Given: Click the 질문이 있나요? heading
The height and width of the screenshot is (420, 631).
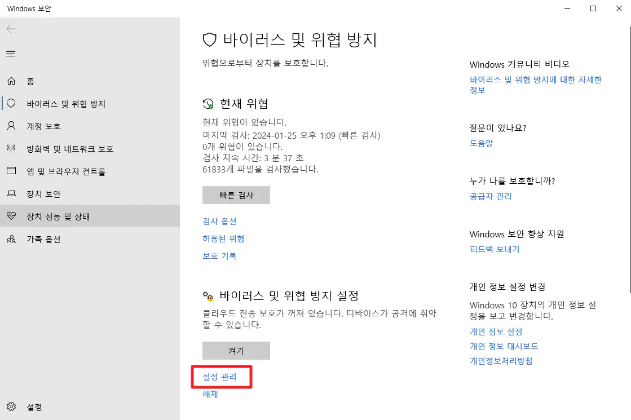Looking at the screenshot, I should [498, 128].
